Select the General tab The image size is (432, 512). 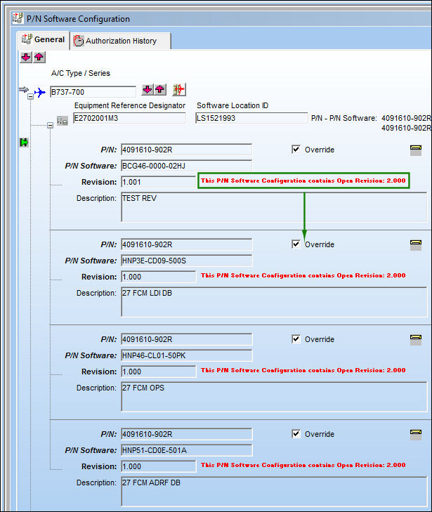point(43,39)
